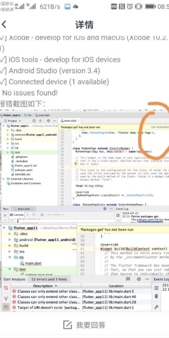Screen dimensions: 169x338
Task: Click the trash clear-all icon in Event Log
Action: coord(157,296)
